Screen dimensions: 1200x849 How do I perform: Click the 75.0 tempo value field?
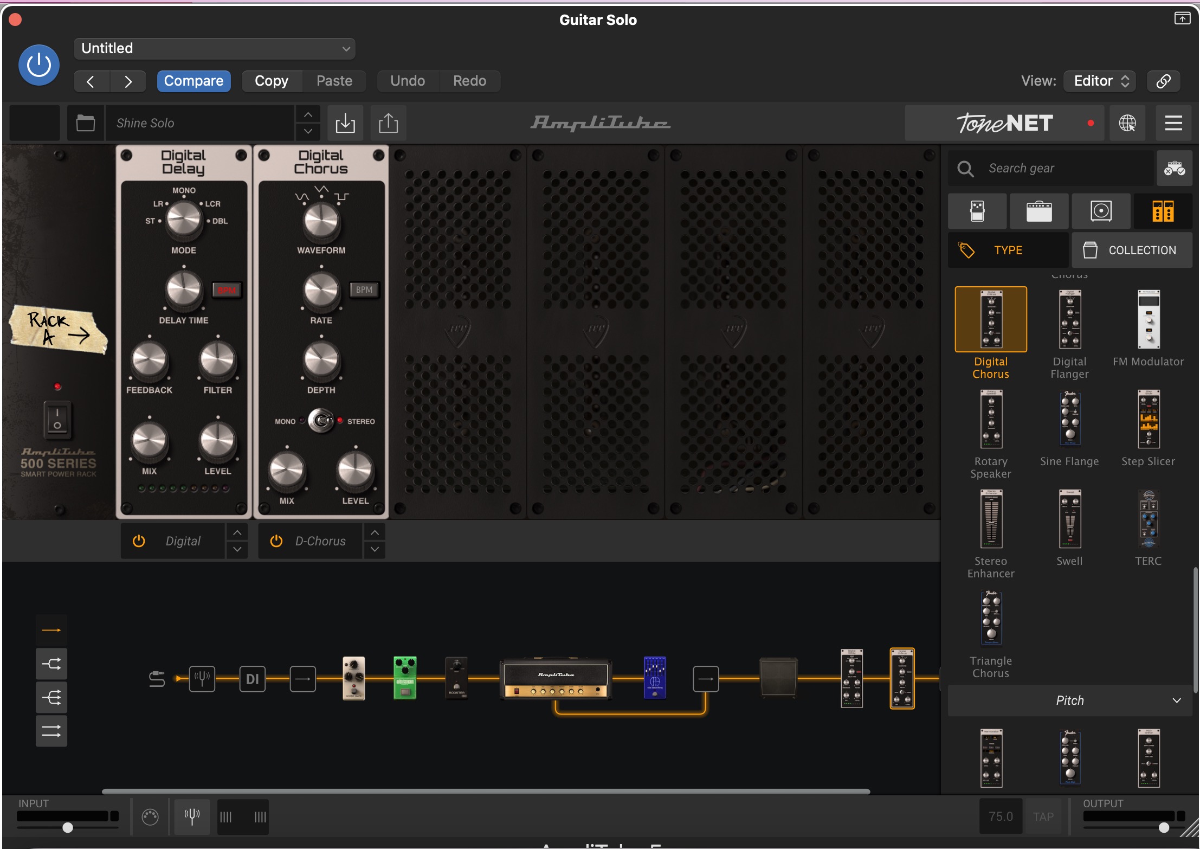[1001, 816]
